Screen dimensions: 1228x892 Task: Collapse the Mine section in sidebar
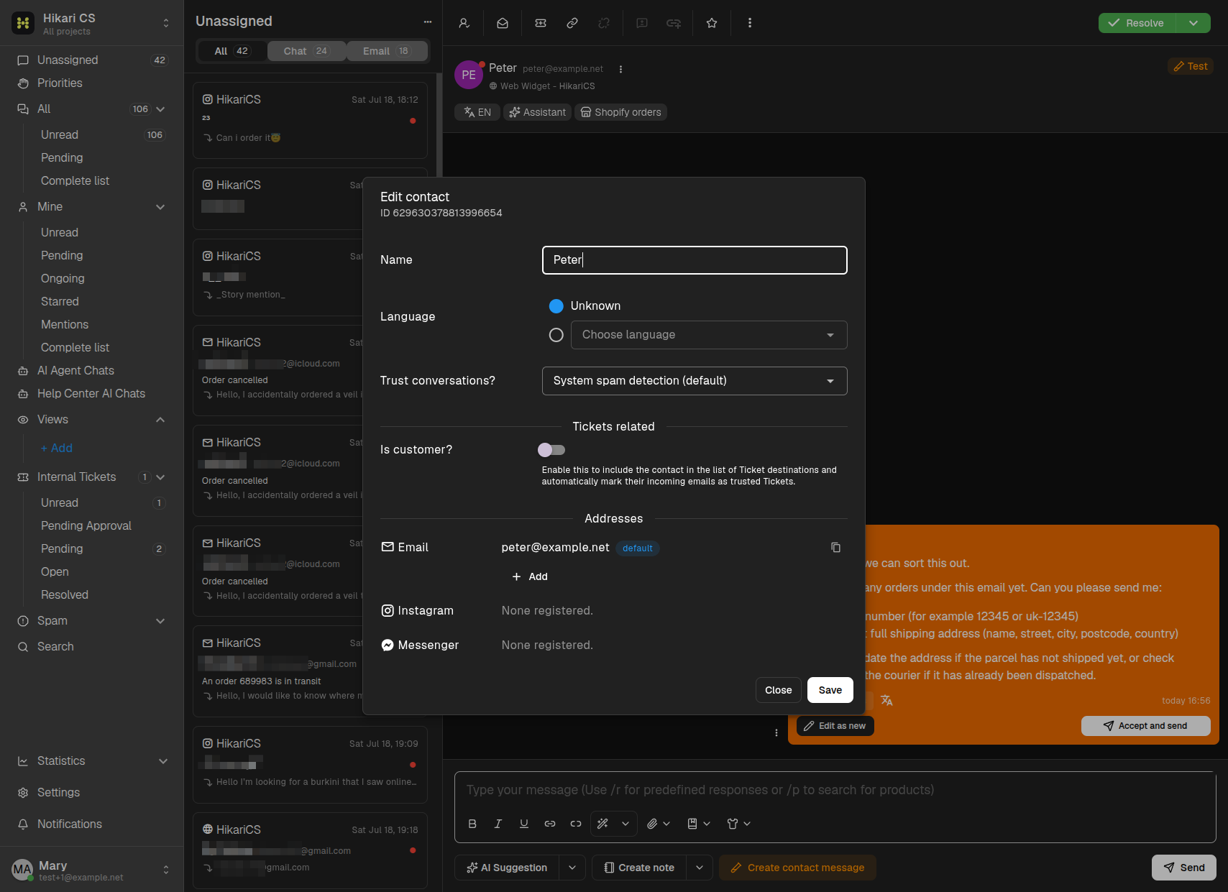point(160,207)
